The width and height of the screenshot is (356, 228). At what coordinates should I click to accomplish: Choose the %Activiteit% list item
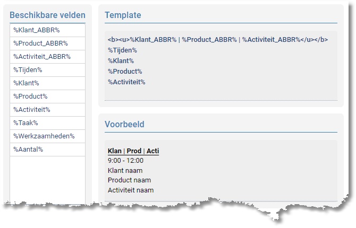tap(32, 110)
